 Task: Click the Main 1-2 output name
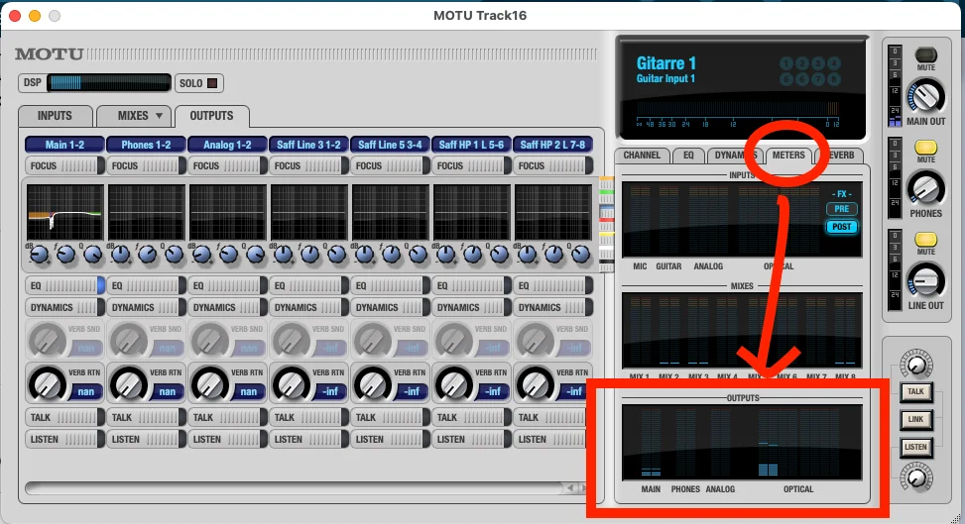click(x=64, y=145)
